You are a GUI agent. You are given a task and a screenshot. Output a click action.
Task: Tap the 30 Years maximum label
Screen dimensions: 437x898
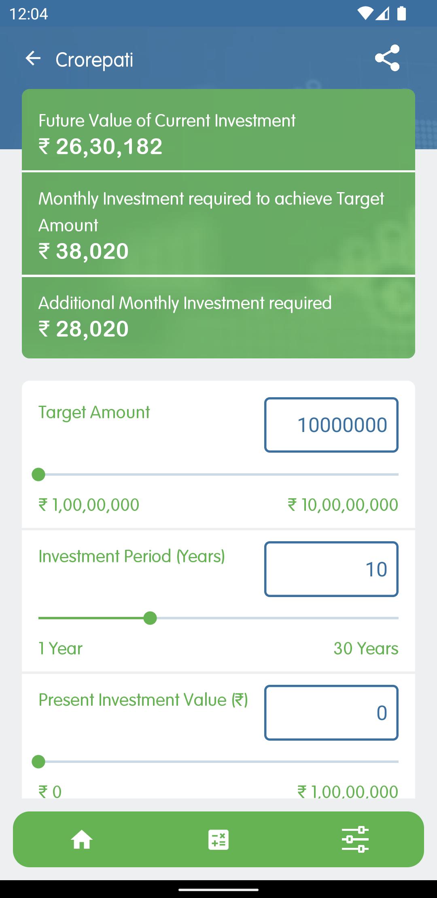366,648
